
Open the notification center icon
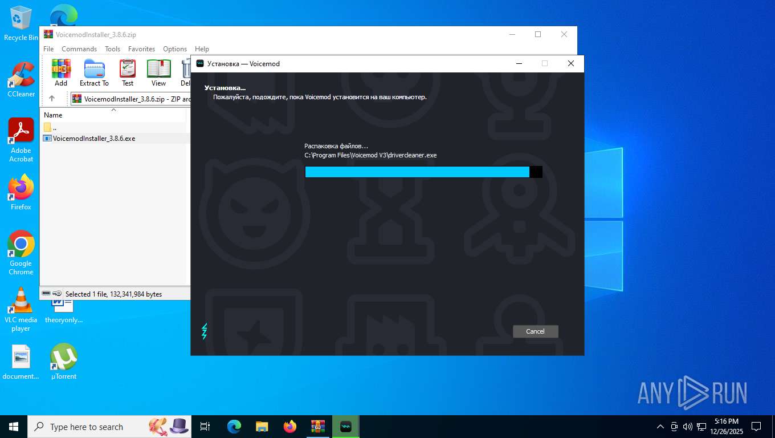[x=756, y=427]
